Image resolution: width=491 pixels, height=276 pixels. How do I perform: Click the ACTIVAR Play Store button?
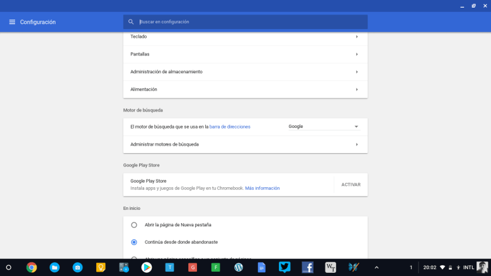[x=351, y=185]
